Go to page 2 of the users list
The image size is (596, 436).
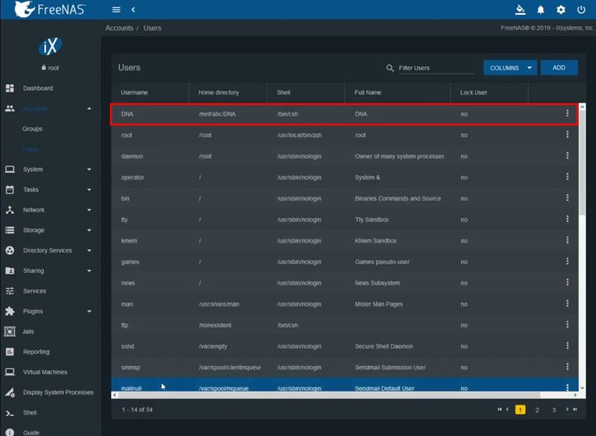pos(537,409)
